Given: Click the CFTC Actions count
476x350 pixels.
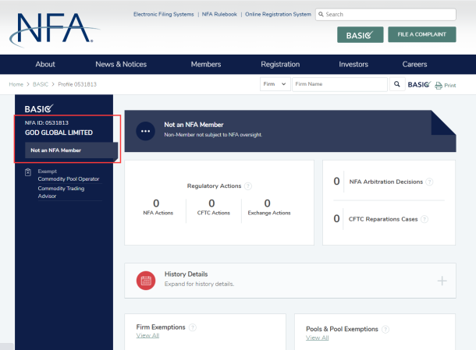Looking at the screenshot, I should click(x=211, y=203).
